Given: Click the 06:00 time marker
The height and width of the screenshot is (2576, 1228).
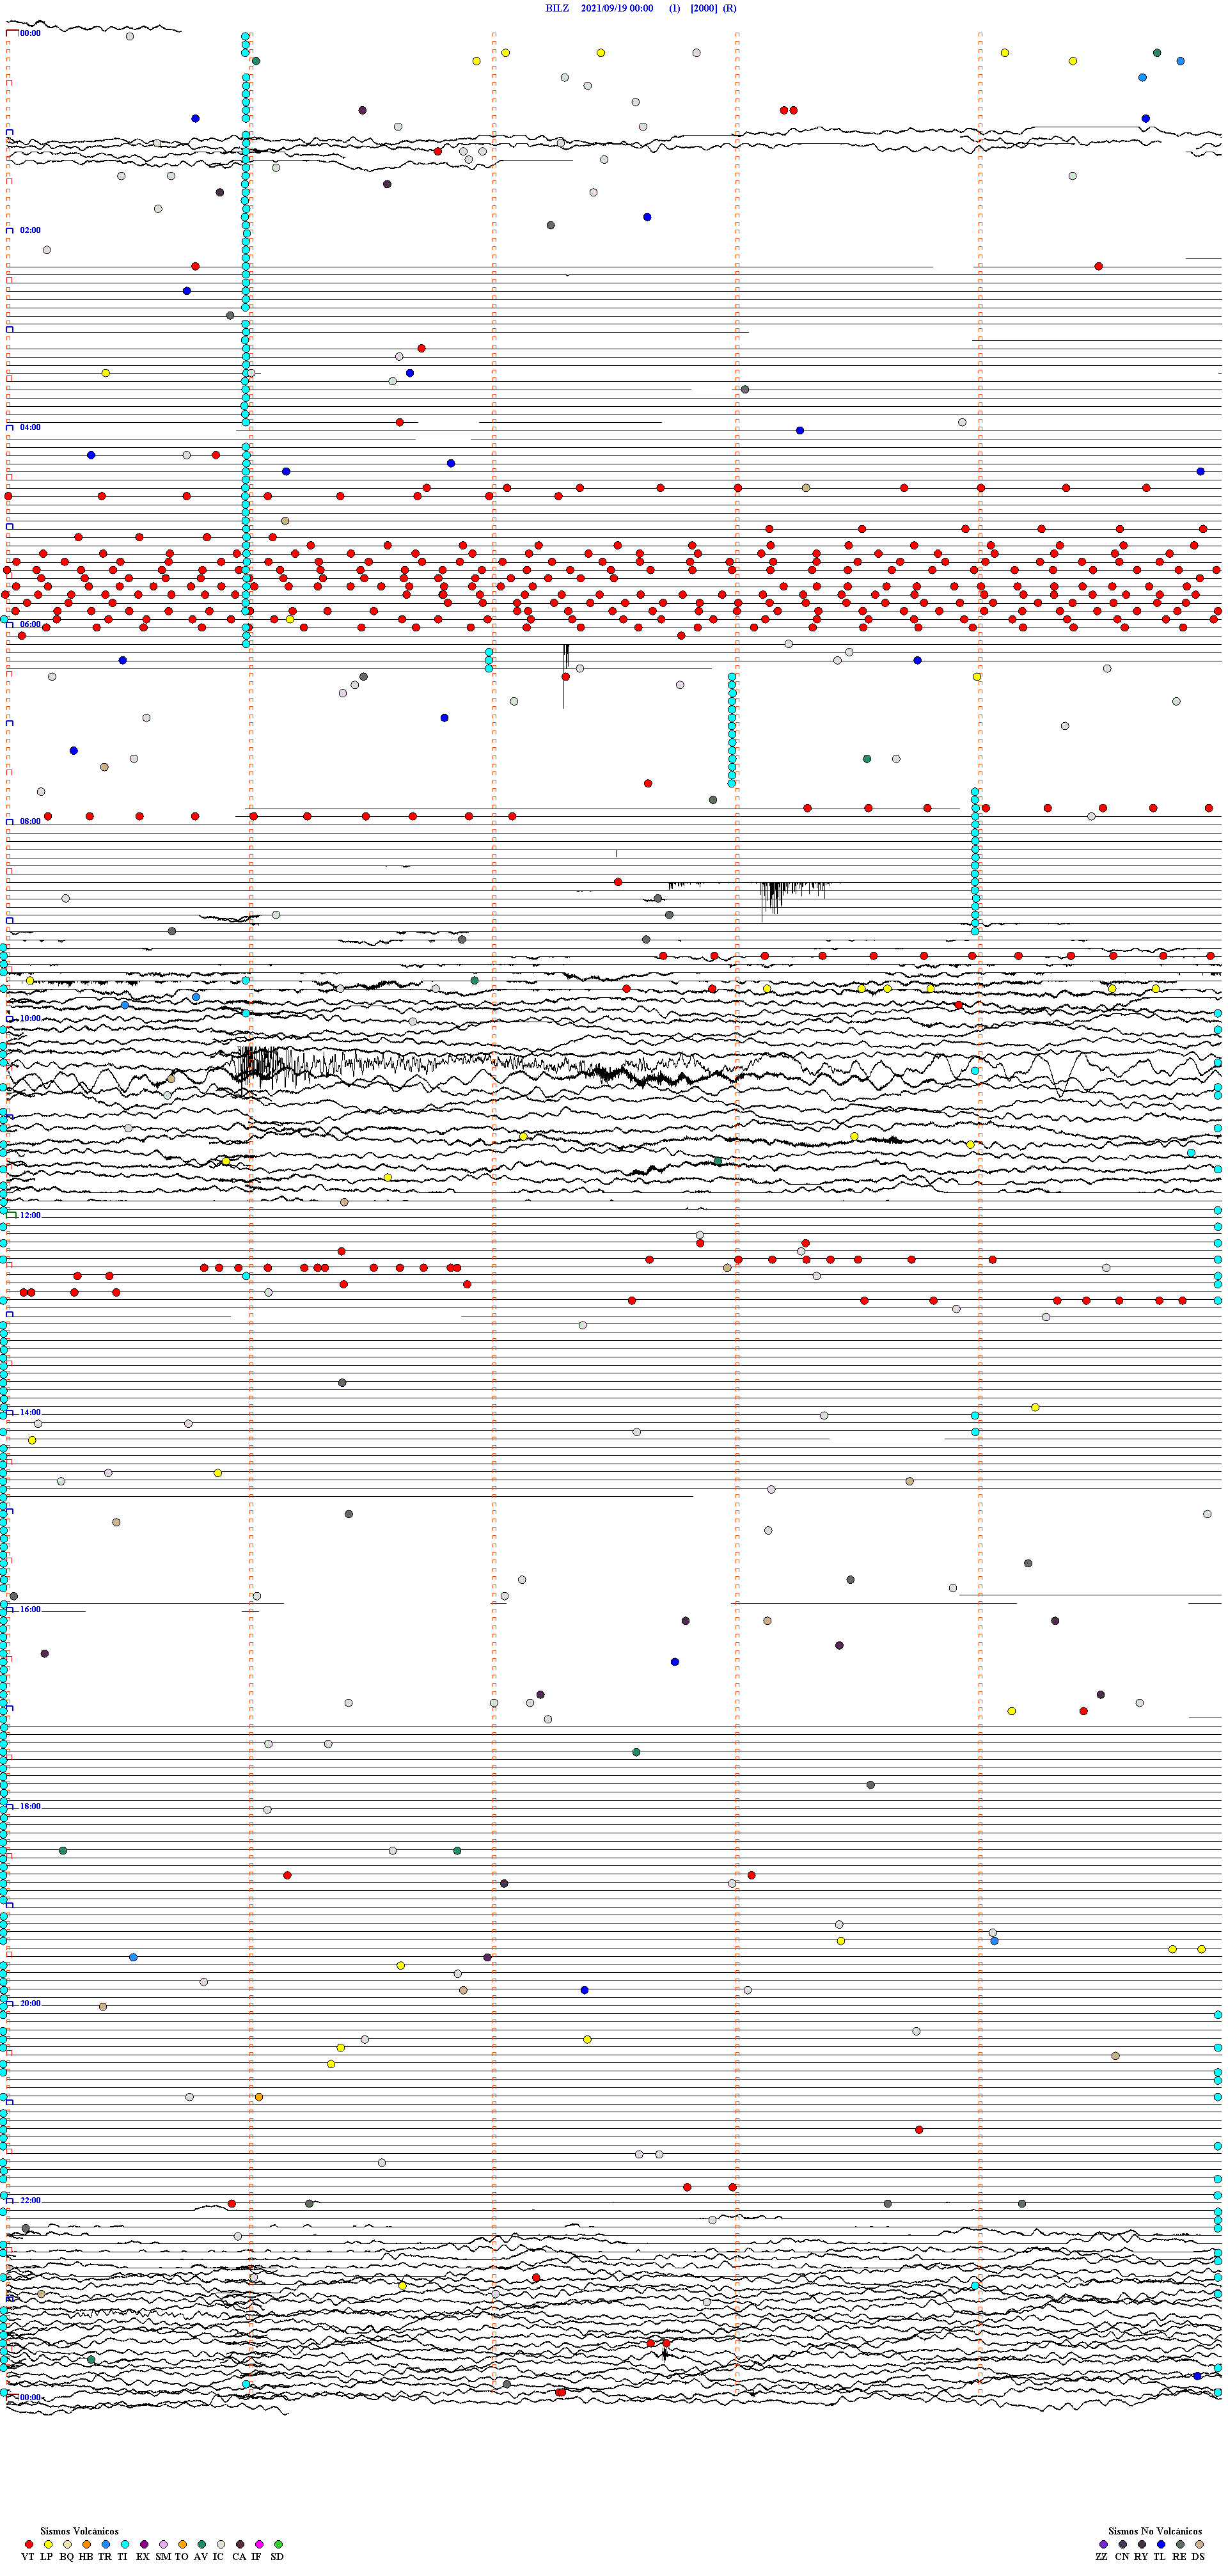Looking at the screenshot, I should coord(30,624).
